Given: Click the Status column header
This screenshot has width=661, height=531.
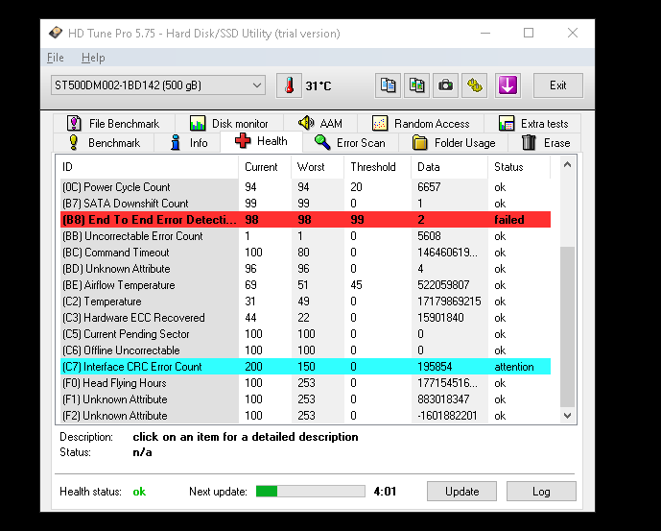Looking at the screenshot, I should coord(519,167).
